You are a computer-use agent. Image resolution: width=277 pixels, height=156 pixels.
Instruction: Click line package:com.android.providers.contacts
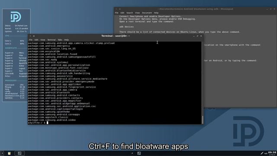pyautogui.click(x=55, y=98)
